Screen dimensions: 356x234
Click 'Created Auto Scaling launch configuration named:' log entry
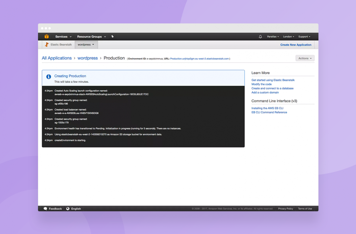point(81,91)
